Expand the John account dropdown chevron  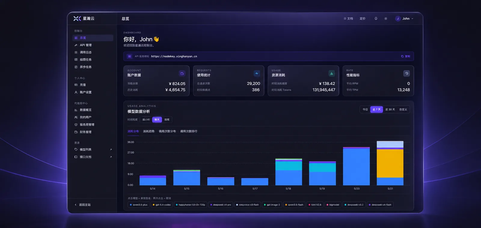pos(412,19)
